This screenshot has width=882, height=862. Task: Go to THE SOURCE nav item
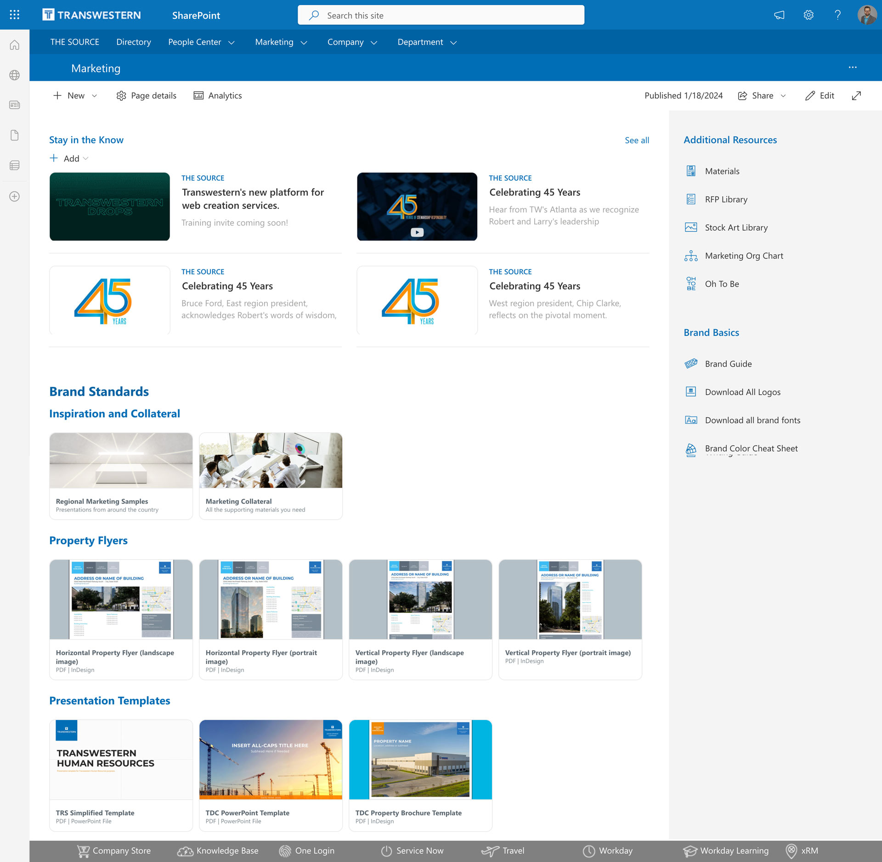[75, 42]
